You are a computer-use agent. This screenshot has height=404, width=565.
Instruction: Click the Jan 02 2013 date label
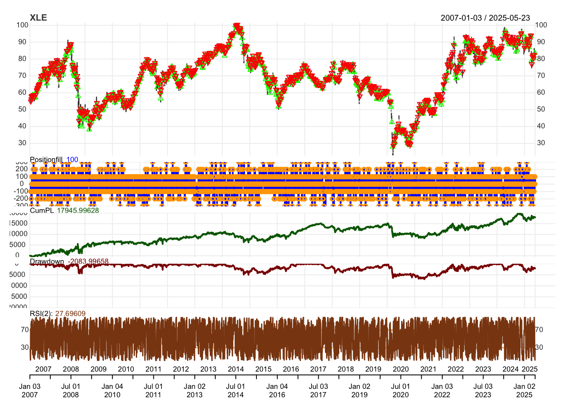[195, 391]
